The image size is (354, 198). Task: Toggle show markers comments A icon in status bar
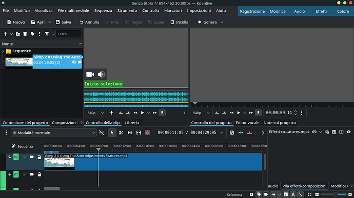293,194
